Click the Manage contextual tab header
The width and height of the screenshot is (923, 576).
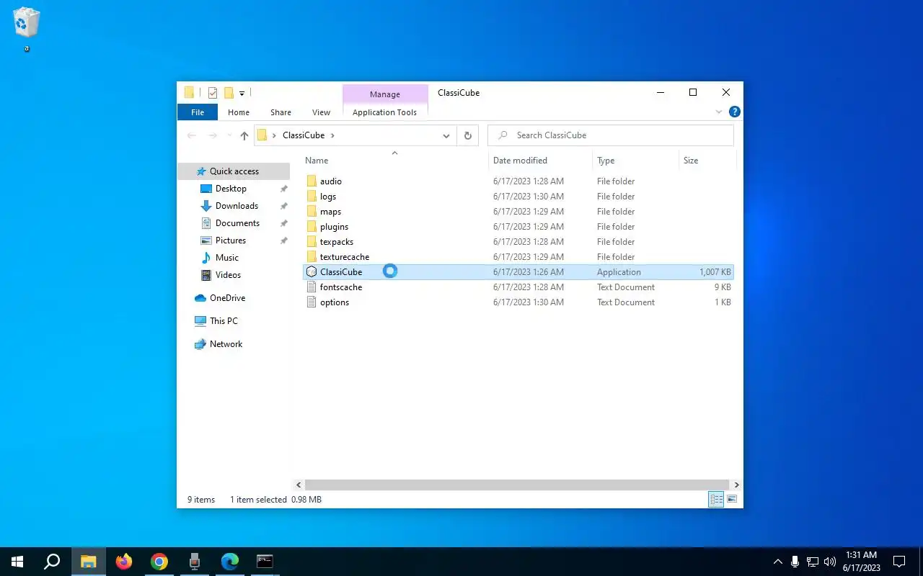tap(385, 94)
